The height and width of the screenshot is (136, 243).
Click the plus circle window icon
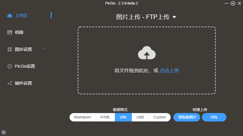[x=233, y=3]
